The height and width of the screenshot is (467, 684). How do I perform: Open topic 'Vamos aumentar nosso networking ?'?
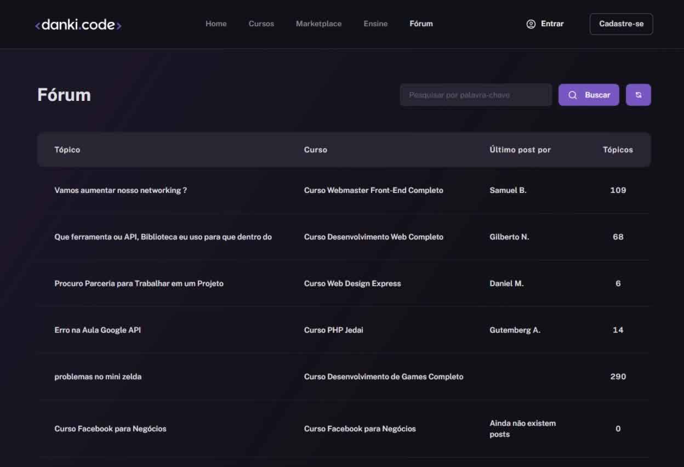[121, 190]
